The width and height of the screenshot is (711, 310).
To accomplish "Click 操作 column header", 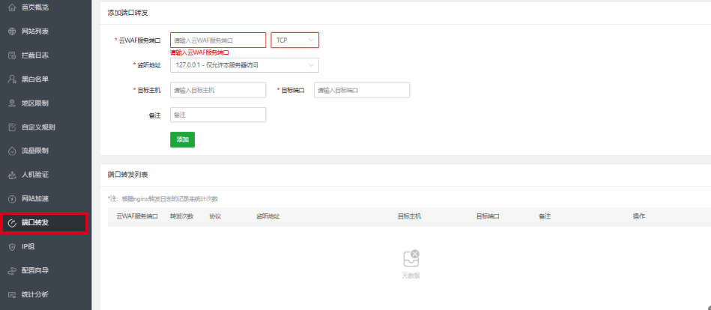I will pyautogui.click(x=639, y=216).
